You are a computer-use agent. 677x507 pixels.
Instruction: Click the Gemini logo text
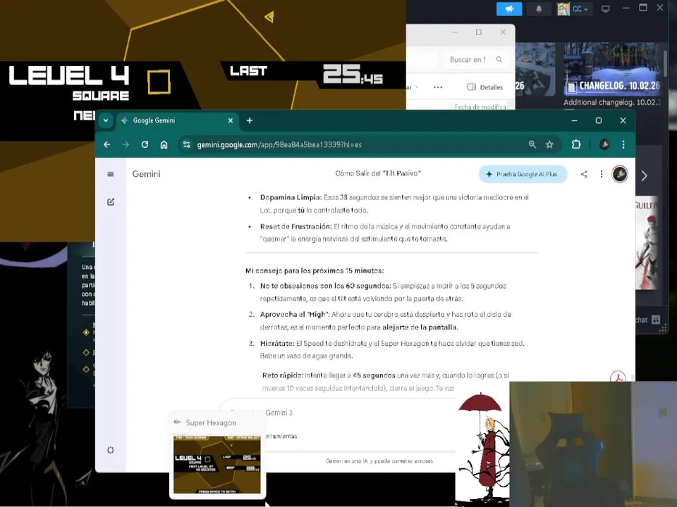click(146, 174)
